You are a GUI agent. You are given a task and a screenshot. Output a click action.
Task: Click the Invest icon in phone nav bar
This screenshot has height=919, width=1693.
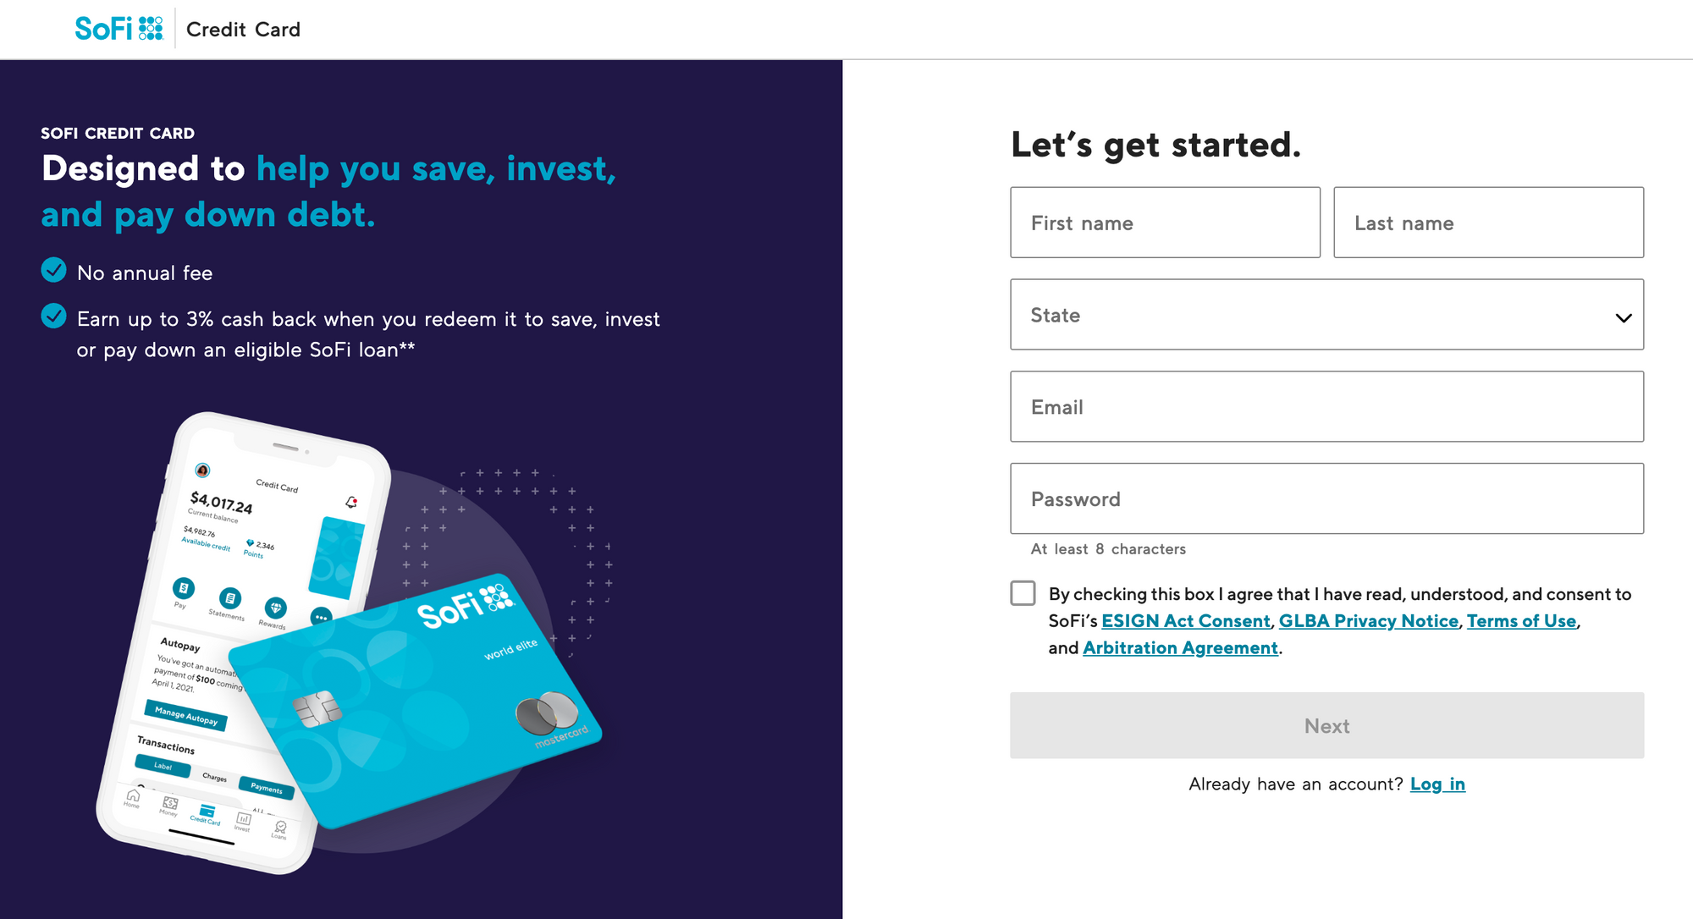click(x=244, y=819)
